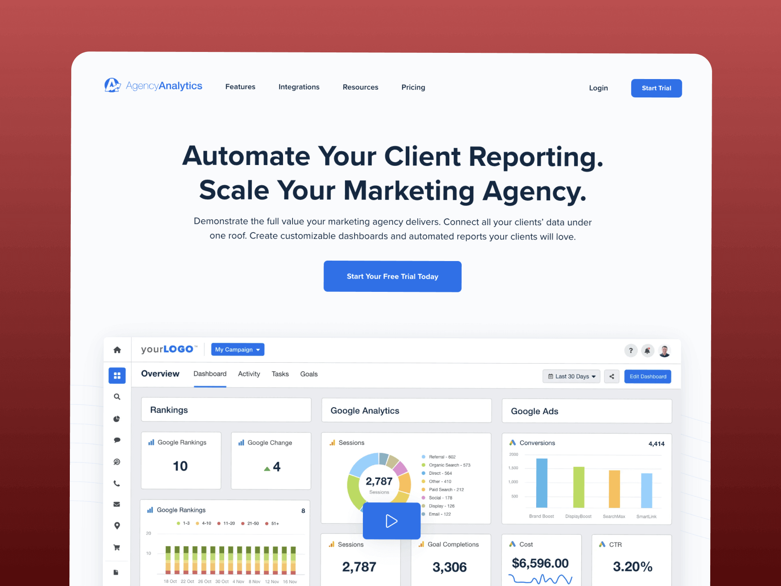Click the yourLOGO brand mark
Viewport: 781px width, 586px height.
(169, 349)
